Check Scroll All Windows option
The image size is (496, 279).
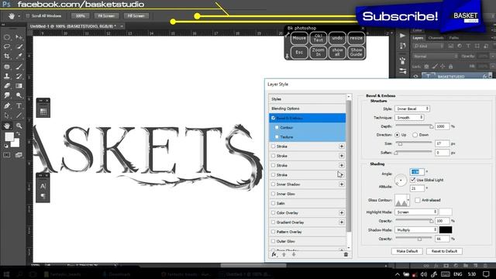28,15
